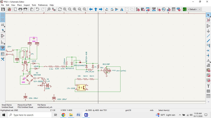Show the hierarchy navigator panel
The image size is (211, 118).
tap(3, 54)
